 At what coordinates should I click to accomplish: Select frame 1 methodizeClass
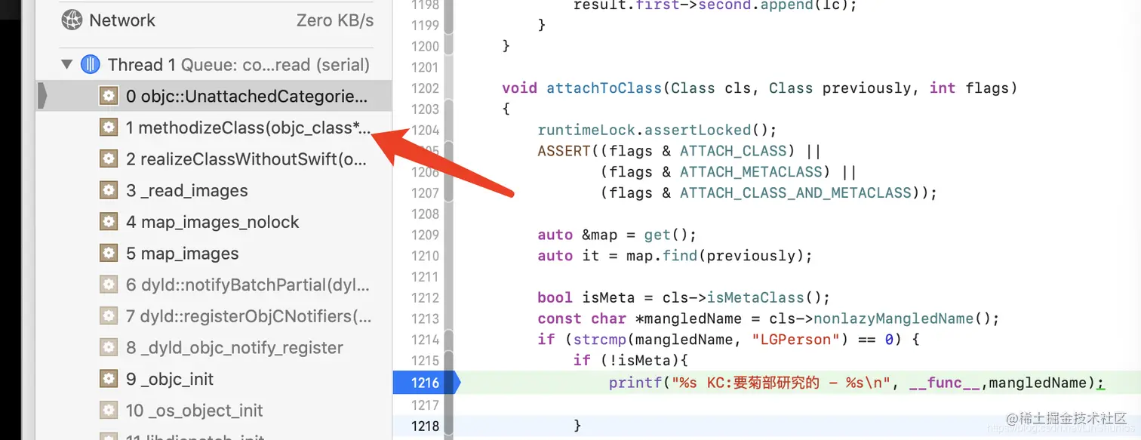click(x=214, y=128)
